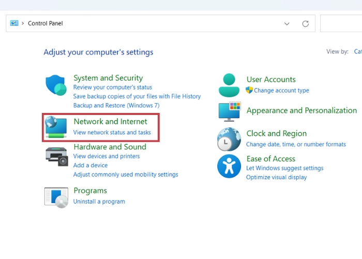This screenshot has height=259, width=362.
Task: Click Change date, time, or number formats
Action: (x=296, y=145)
